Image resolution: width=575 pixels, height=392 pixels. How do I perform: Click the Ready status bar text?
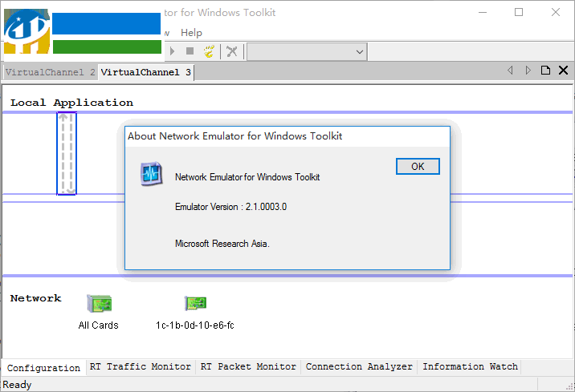pos(17,385)
